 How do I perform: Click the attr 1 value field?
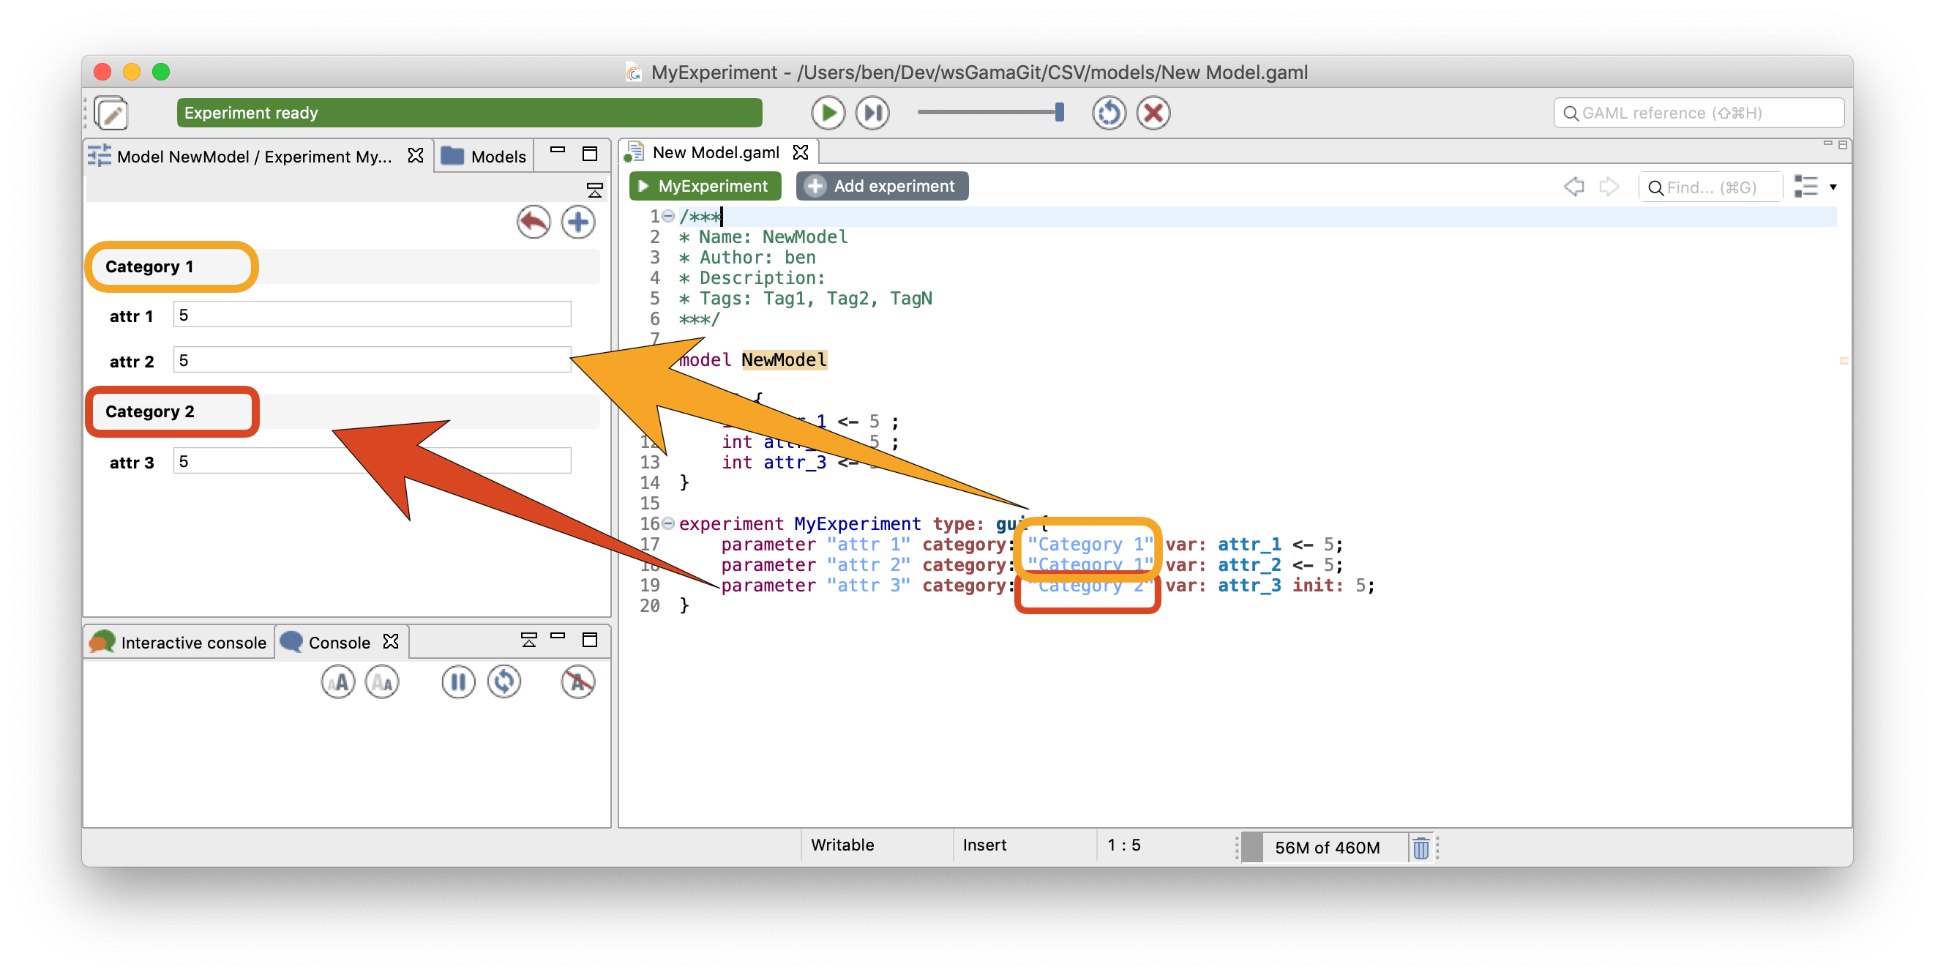pyautogui.click(x=371, y=315)
